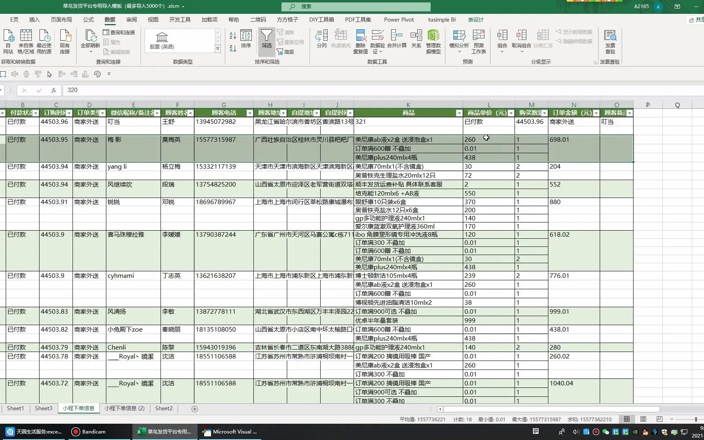Open the 开发工具 (Developer) tab
The width and height of the screenshot is (704, 440).
point(180,20)
